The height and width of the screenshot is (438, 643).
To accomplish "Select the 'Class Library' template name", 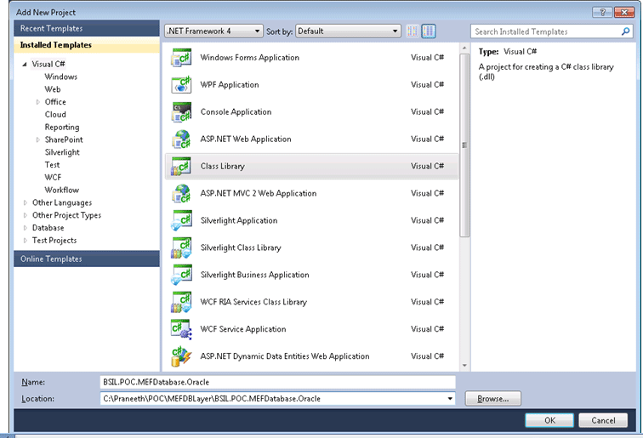I will point(223,166).
